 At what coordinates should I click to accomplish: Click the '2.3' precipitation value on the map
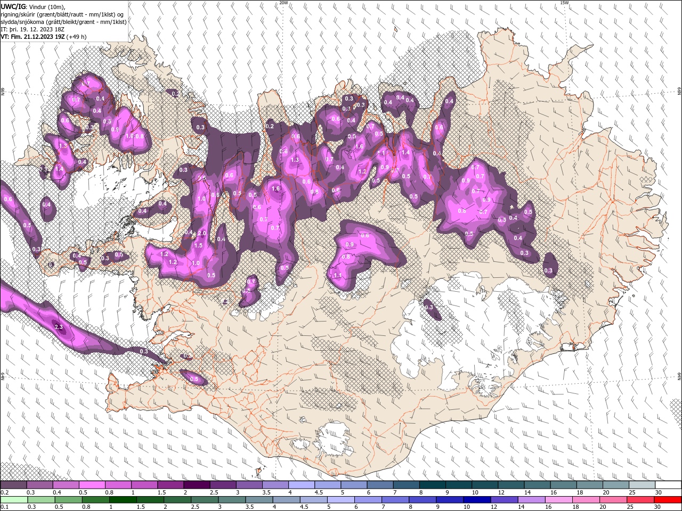59,327
